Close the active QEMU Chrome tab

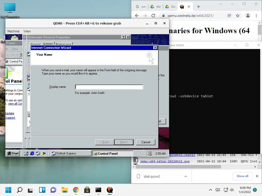click(x=189, y=7)
